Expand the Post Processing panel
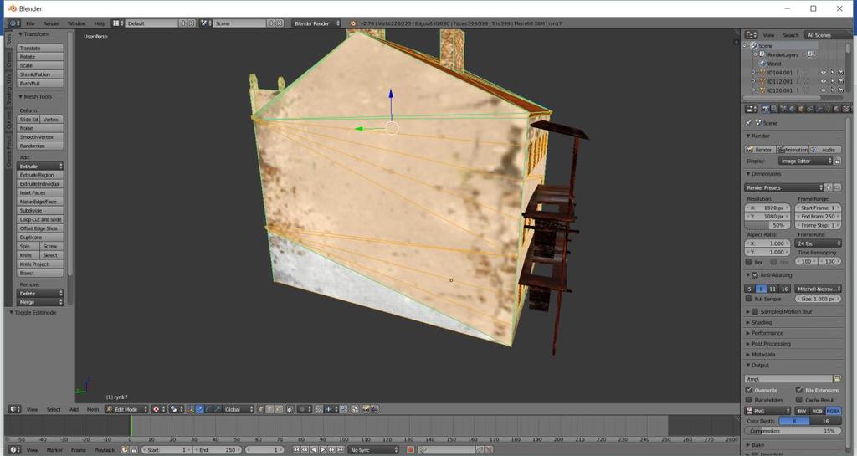Image resolution: width=857 pixels, height=456 pixels. tap(771, 344)
